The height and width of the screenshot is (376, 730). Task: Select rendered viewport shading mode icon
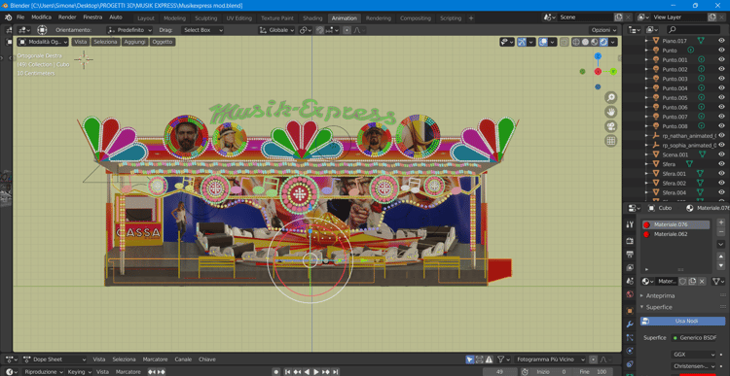point(603,42)
